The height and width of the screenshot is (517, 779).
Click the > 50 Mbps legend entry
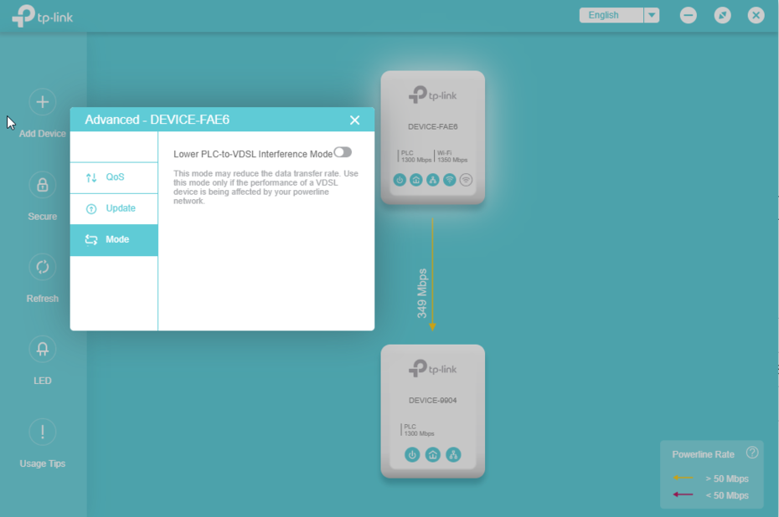(x=711, y=479)
